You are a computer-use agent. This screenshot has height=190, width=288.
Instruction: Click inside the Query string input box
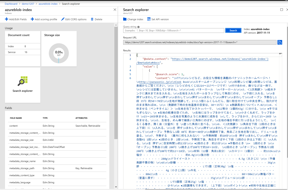pos(173,30)
